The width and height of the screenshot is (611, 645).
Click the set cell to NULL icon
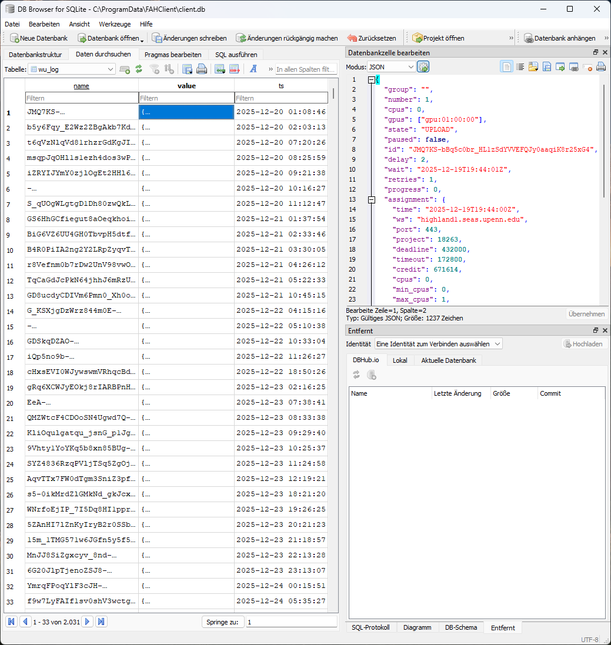587,66
